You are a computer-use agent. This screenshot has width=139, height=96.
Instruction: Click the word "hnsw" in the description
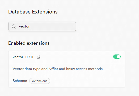tap(71, 69)
